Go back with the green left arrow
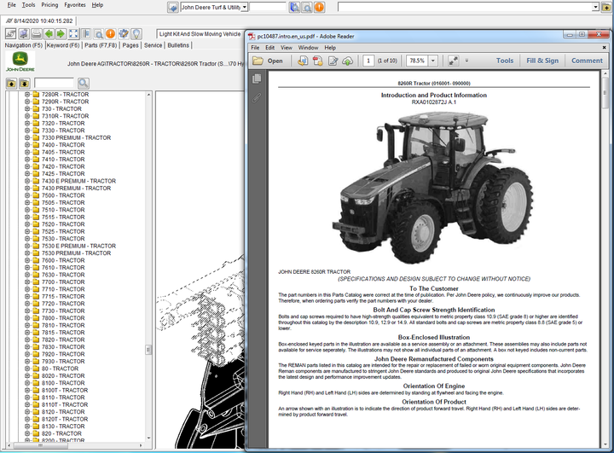 click(x=49, y=34)
